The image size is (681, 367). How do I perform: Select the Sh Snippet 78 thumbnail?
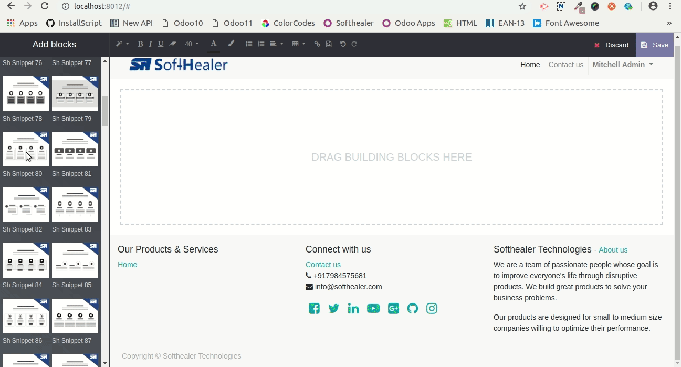tap(26, 93)
